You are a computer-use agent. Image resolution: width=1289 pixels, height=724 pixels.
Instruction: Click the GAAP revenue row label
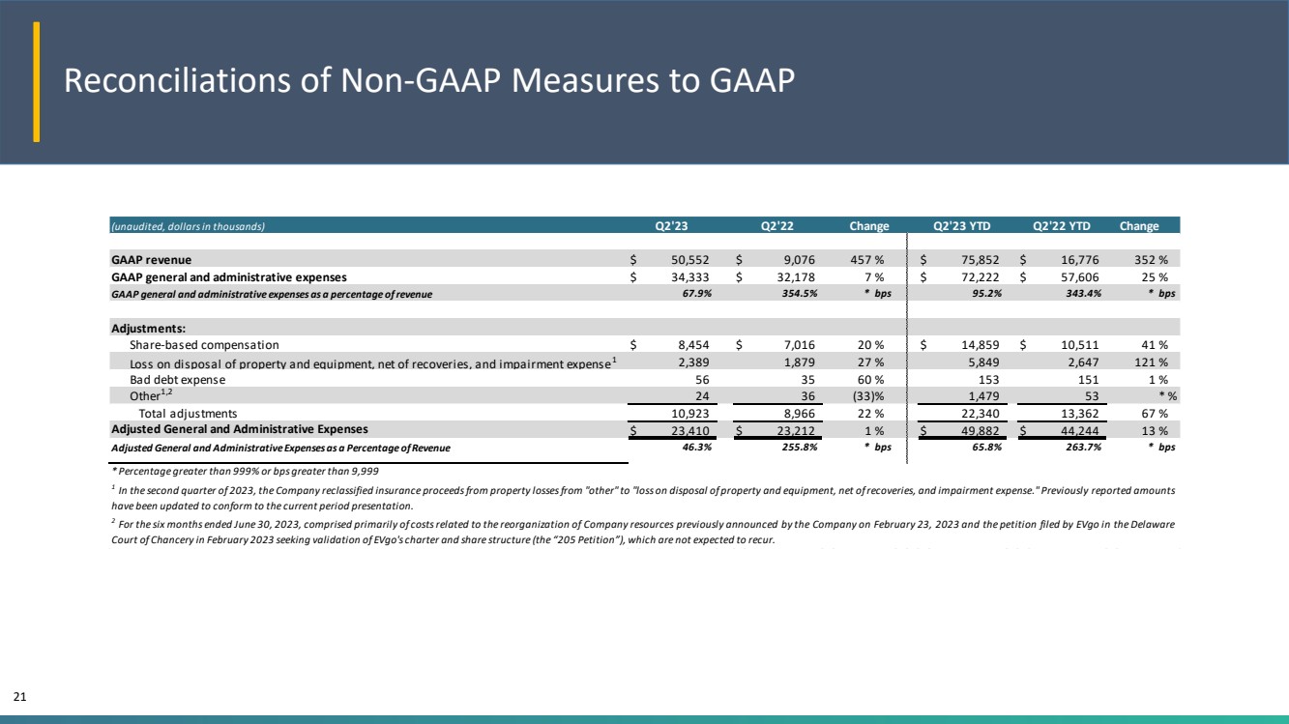point(151,260)
